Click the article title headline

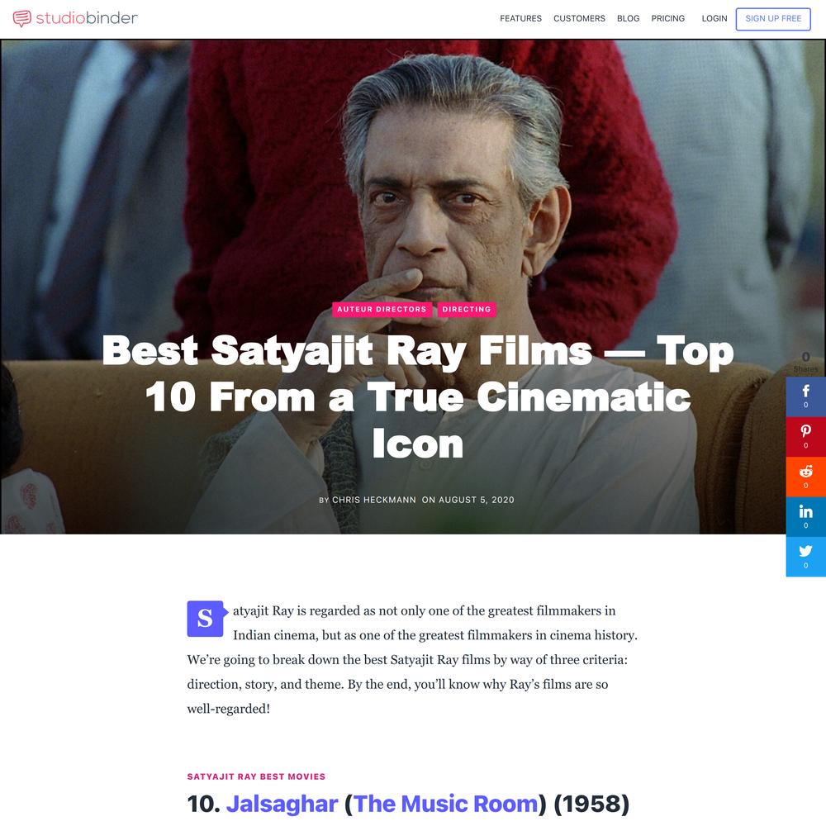coord(418,396)
